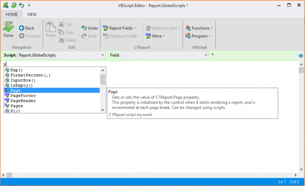Click the field icon beside PageFooter
This screenshot has width=305, height=186.
[x=7, y=95]
